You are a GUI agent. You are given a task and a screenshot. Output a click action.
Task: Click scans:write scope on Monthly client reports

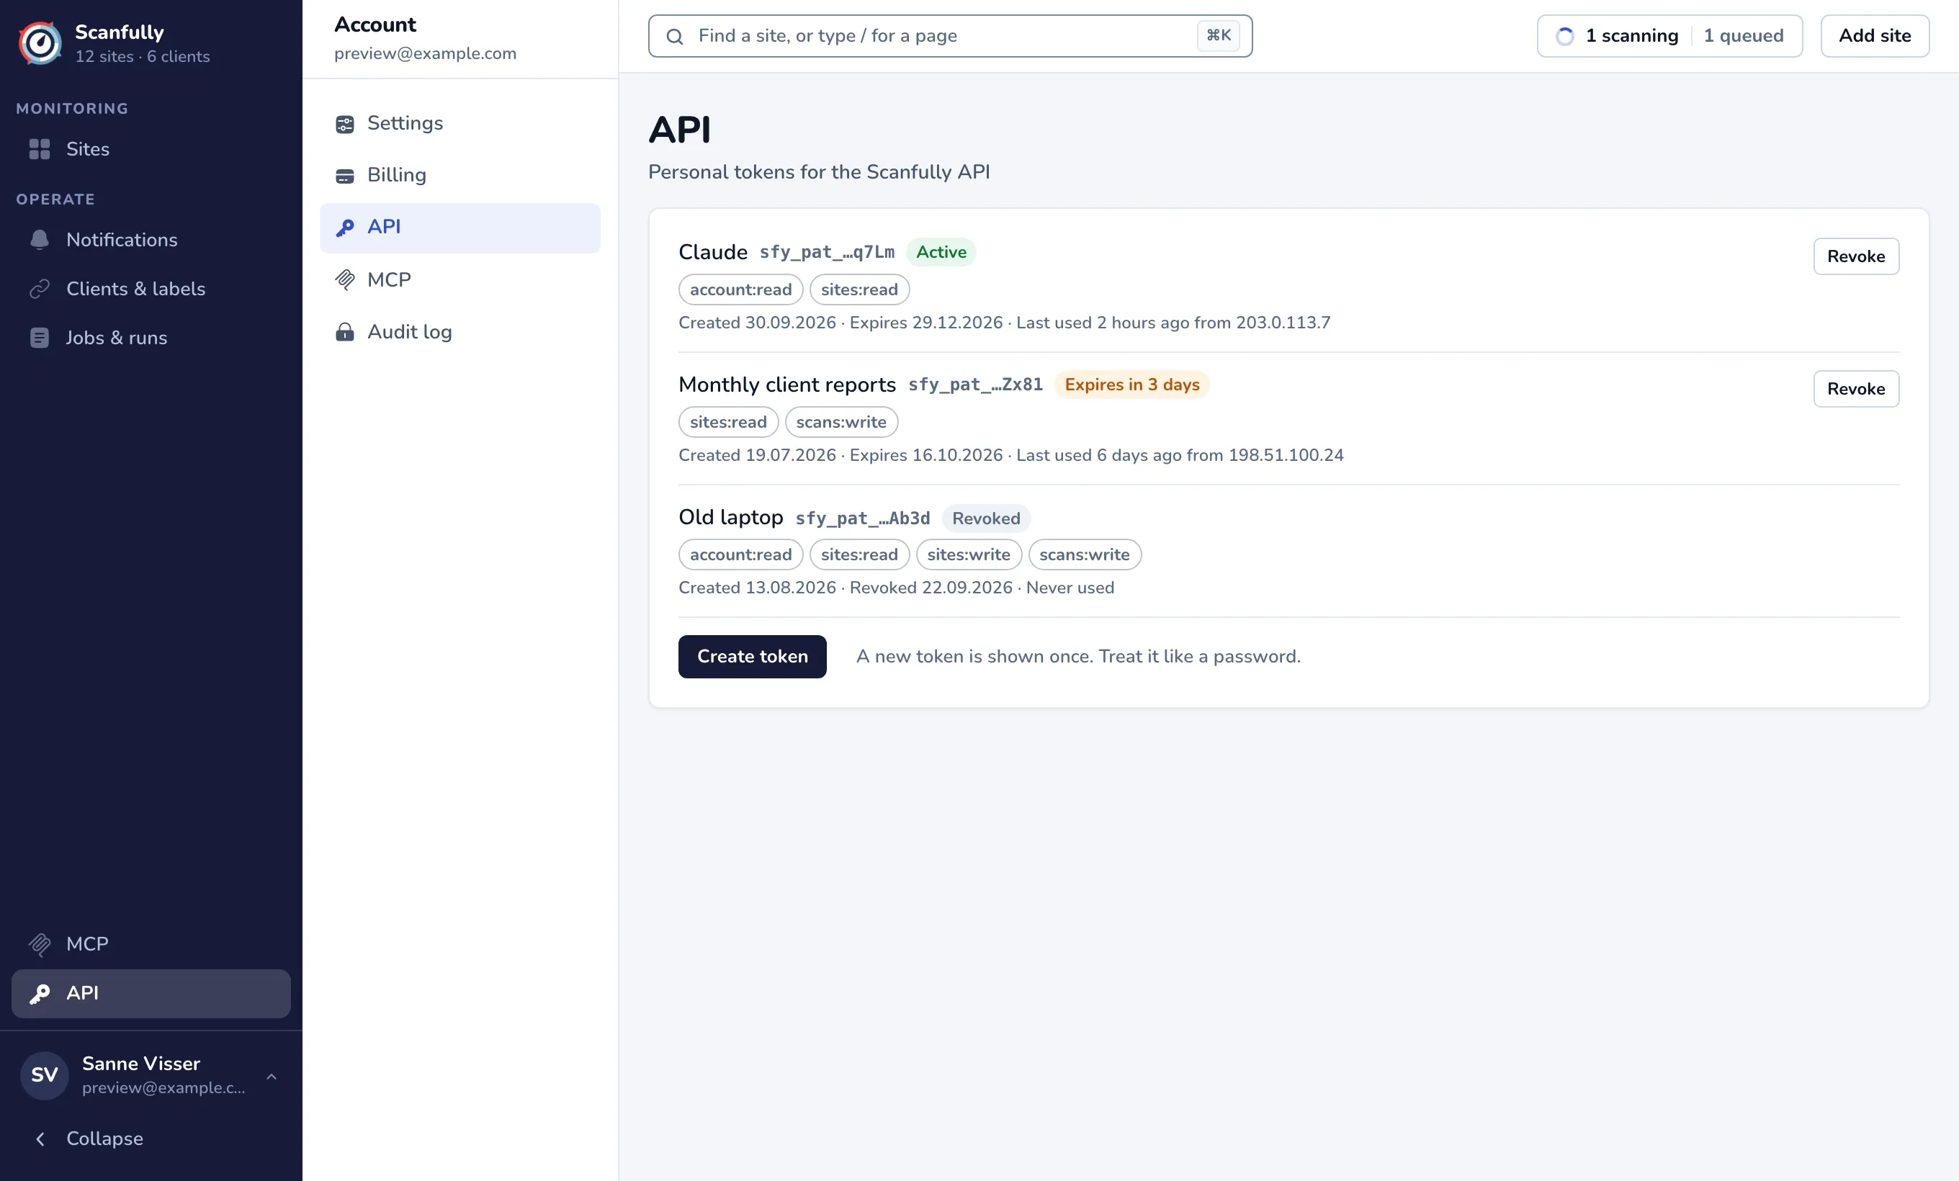[842, 422]
